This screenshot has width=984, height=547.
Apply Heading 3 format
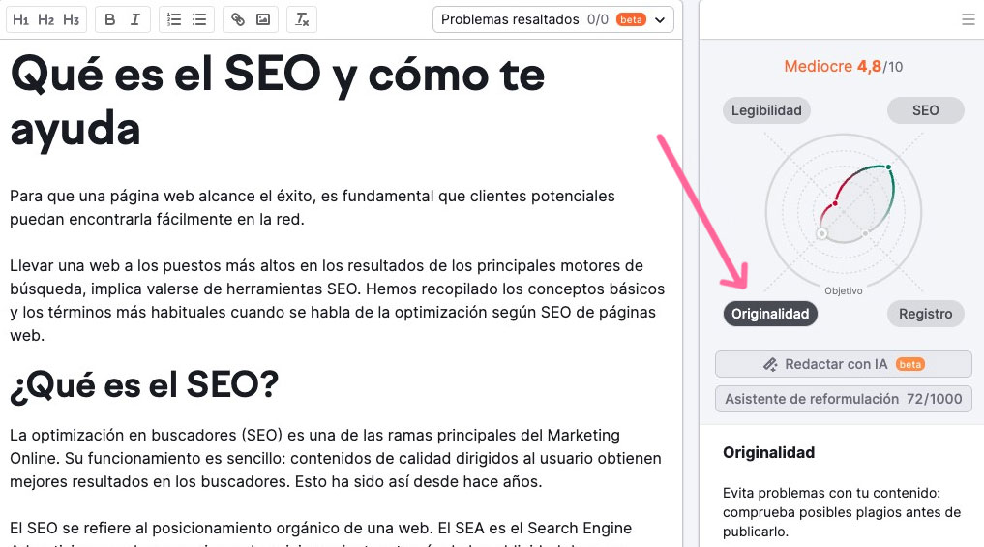(71, 19)
